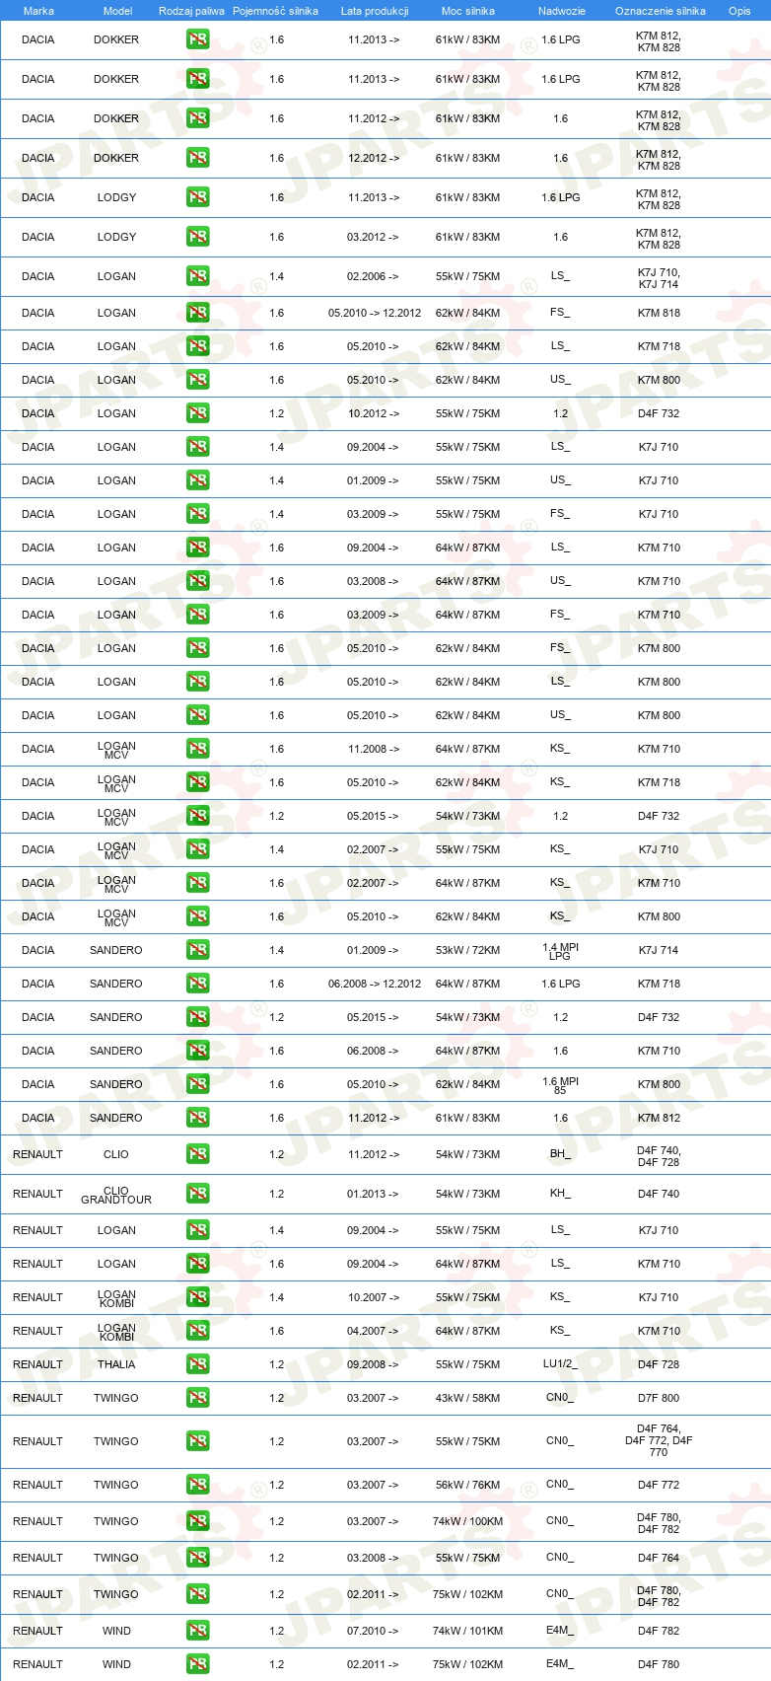Image resolution: width=771 pixels, height=1681 pixels.
Task: Click fuel icon in SANDERO 1.6 LPG row
Action: [197, 984]
